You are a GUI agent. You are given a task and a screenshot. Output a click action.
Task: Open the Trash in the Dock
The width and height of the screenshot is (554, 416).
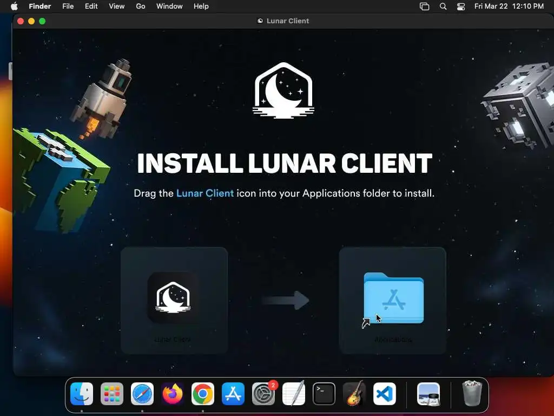(x=472, y=393)
